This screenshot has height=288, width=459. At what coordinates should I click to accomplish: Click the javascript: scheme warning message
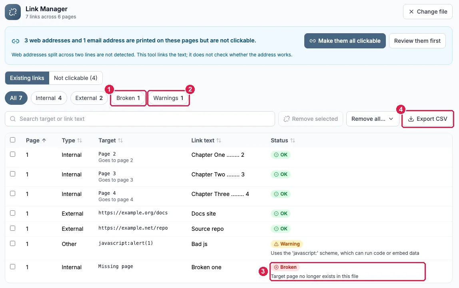pyautogui.click(x=345, y=253)
